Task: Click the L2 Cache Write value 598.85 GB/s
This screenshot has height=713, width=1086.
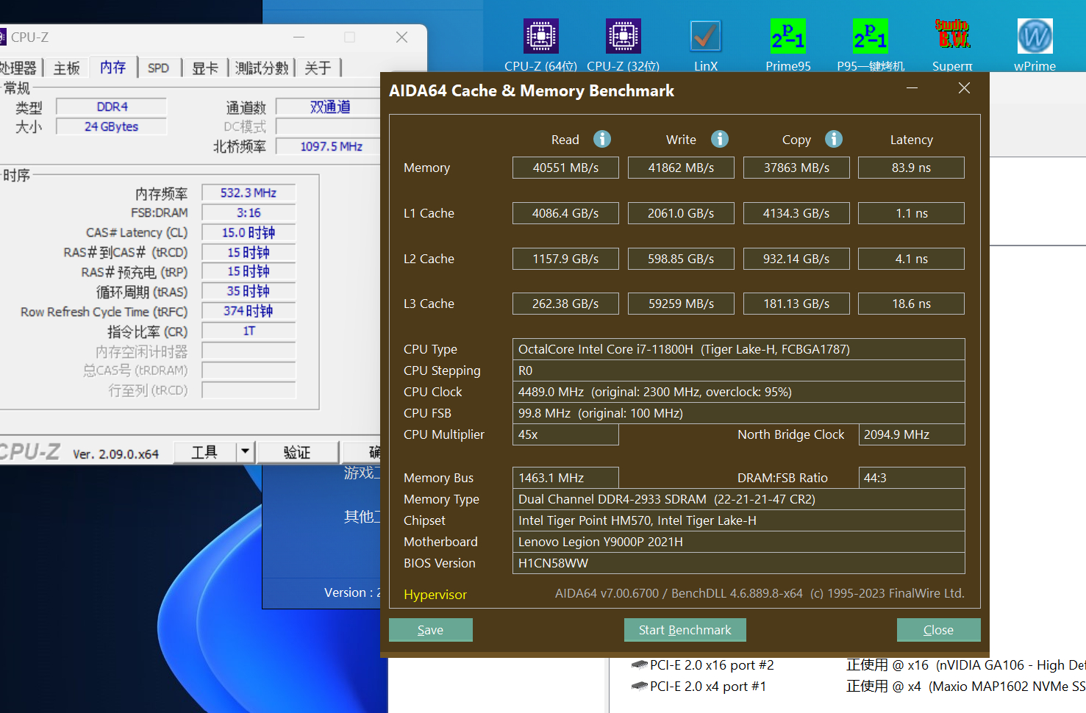Action: [681, 259]
